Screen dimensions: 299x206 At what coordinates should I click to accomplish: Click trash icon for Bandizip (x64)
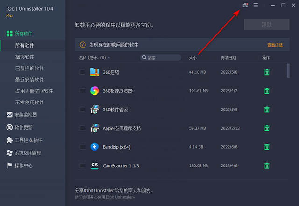[267, 147]
